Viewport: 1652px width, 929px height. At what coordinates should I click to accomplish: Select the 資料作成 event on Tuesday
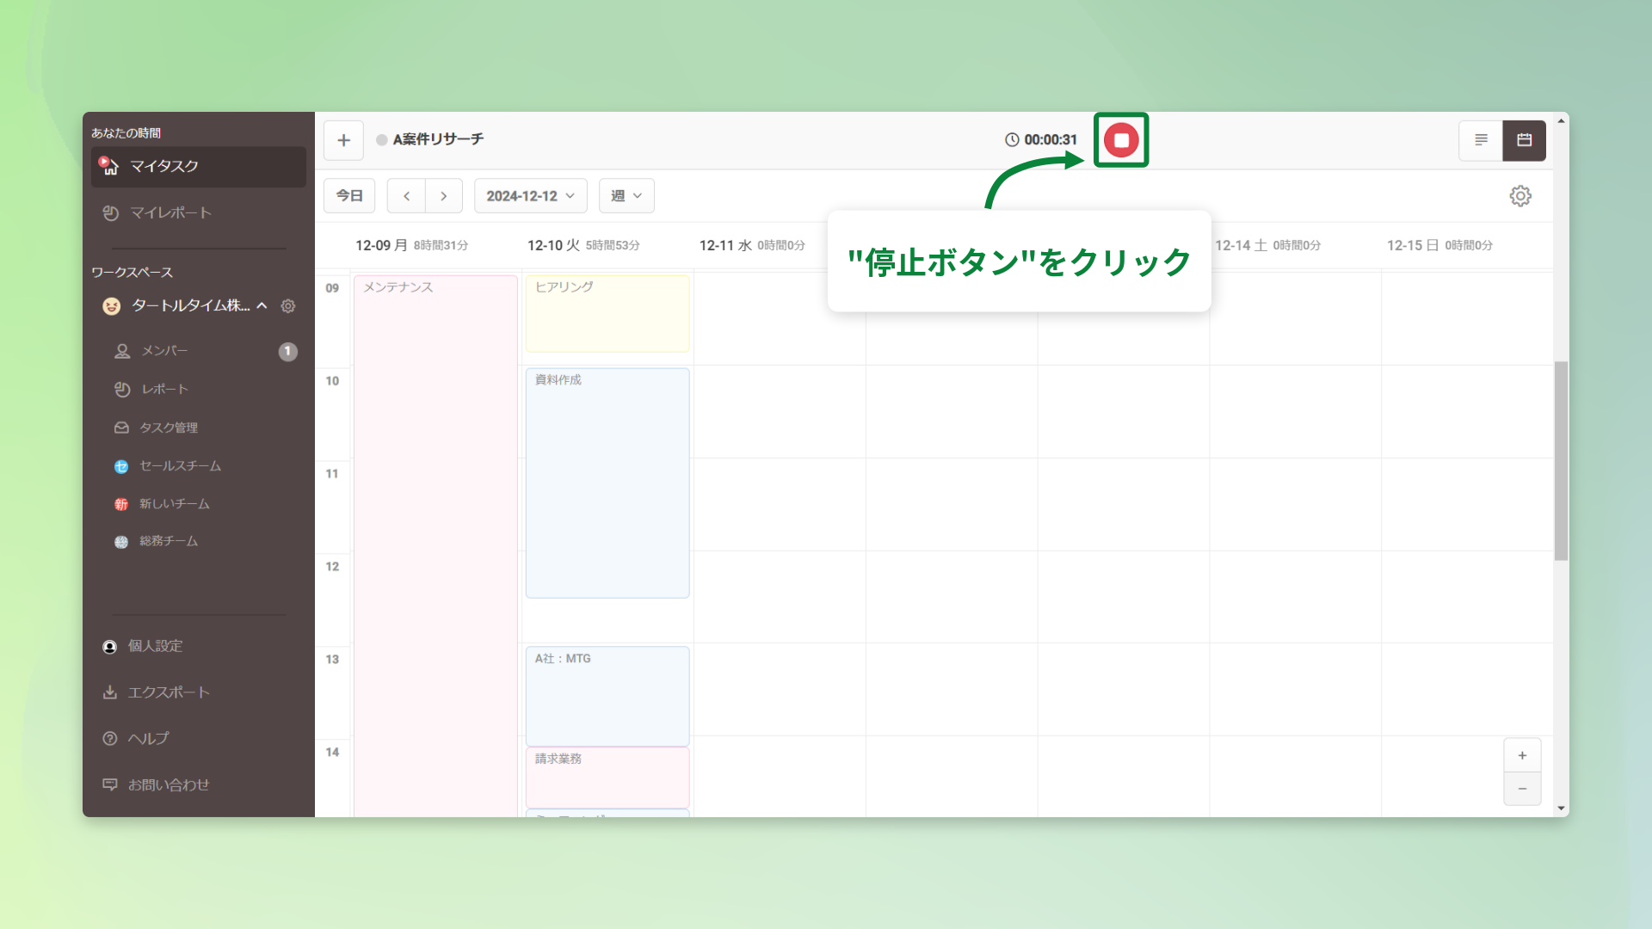pos(607,482)
